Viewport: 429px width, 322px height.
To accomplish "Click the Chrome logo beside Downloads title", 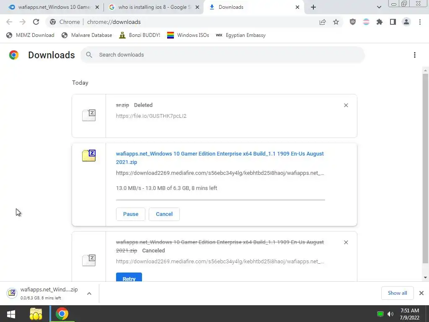I will (x=14, y=55).
